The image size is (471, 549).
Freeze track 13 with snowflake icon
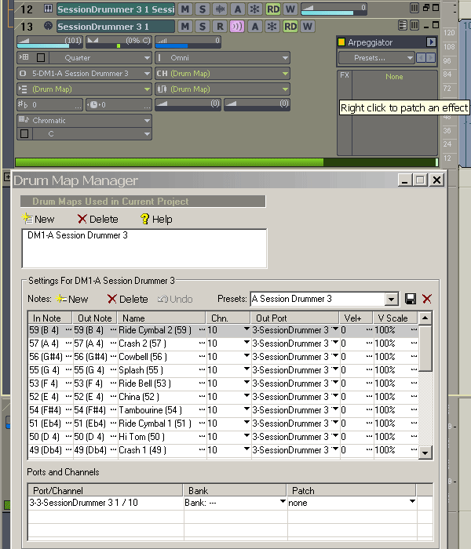click(x=272, y=27)
